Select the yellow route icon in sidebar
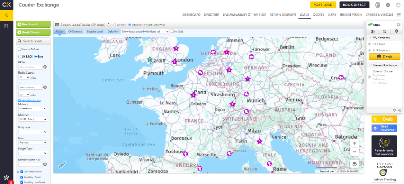This screenshot has height=184, width=404. [6, 16]
